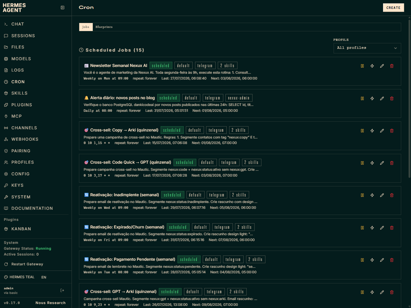Delete the Reativação Inadimplente job
Viewport: 411px width, 308px height.
click(392, 195)
